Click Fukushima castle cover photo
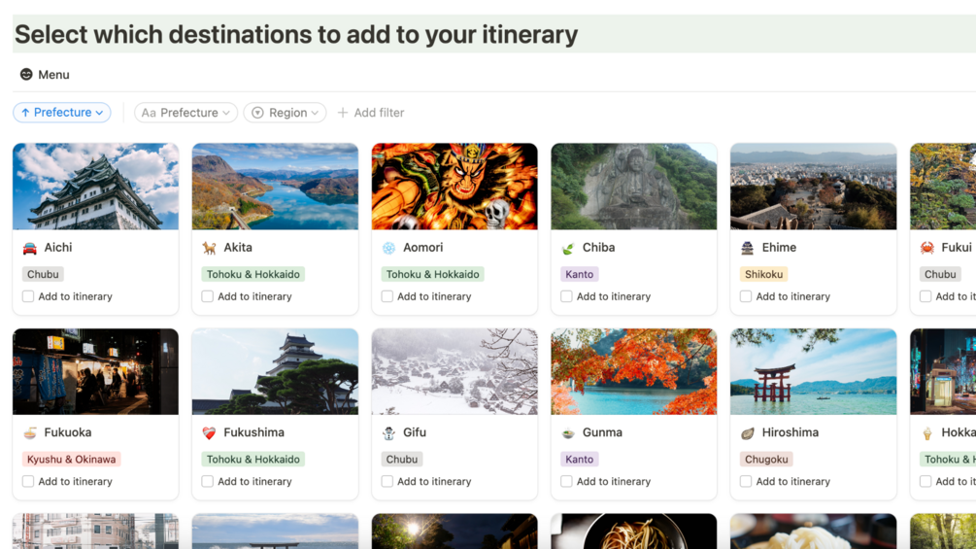Viewport: 976px width, 549px height. 275,371
